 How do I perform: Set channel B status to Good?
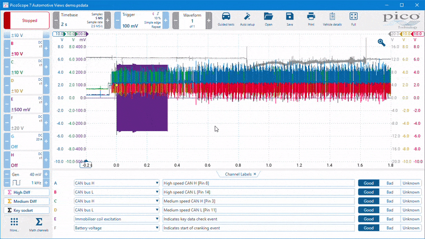coord(369,192)
